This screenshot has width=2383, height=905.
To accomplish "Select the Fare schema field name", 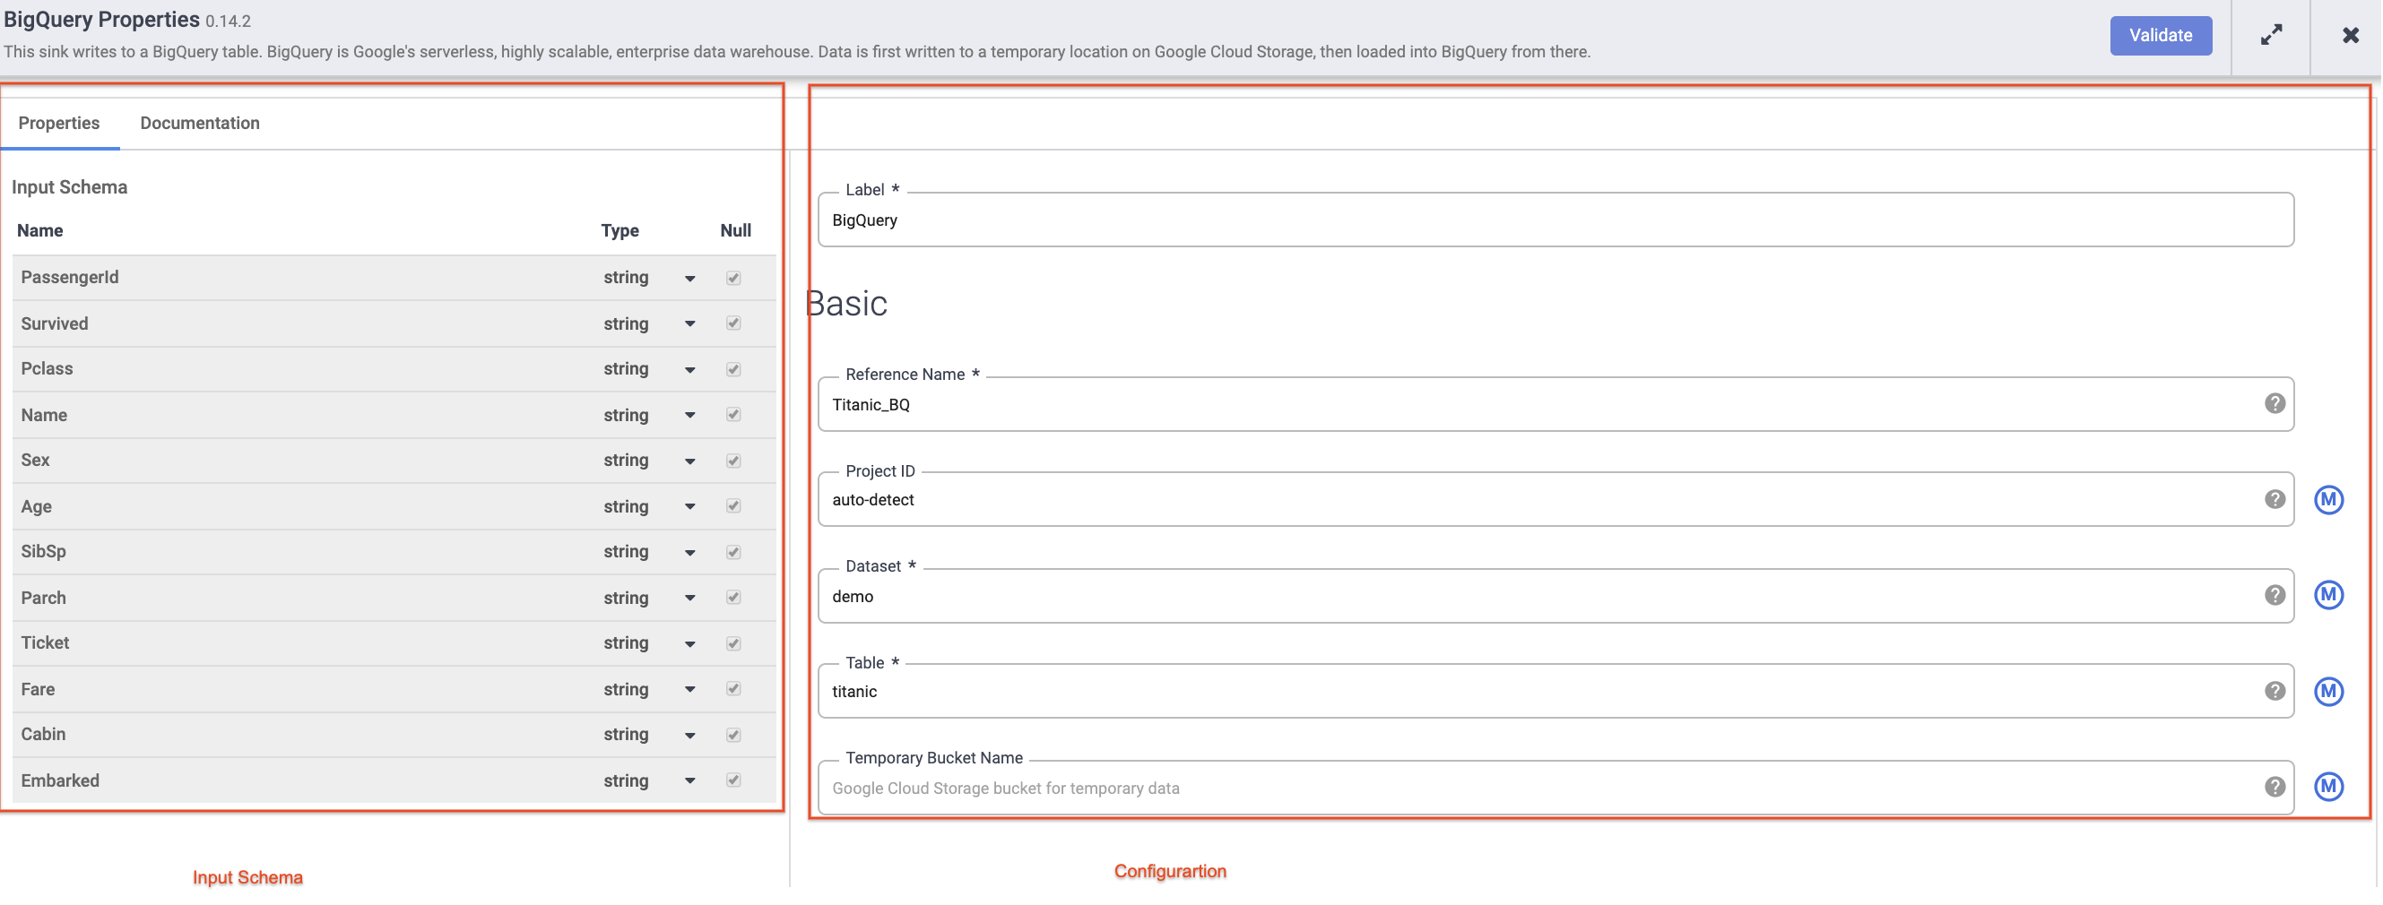I will (38, 690).
